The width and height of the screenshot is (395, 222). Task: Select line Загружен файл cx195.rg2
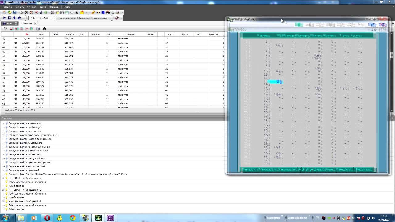(68, 174)
